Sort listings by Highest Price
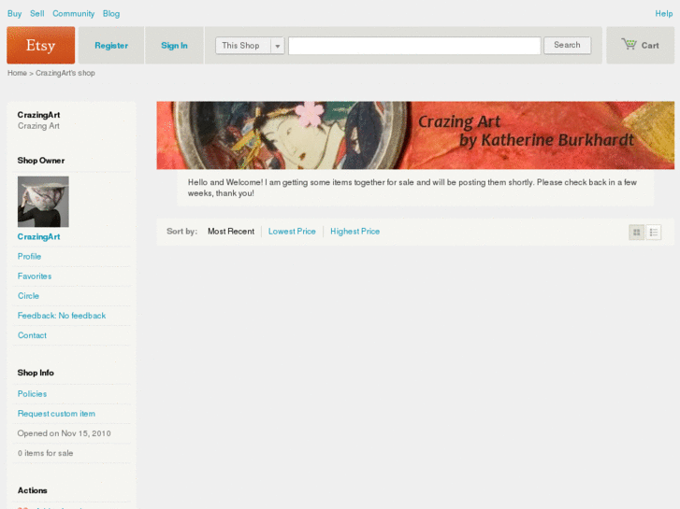 pyautogui.click(x=354, y=232)
